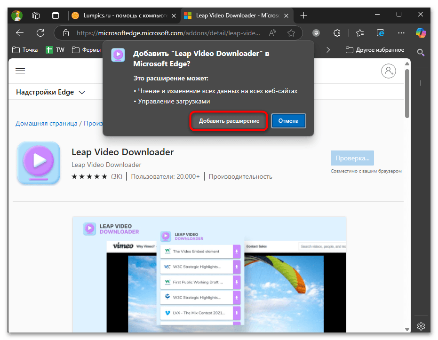Open Settings and more ellipsis menu
The height and width of the screenshot is (340, 438).
click(x=401, y=33)
